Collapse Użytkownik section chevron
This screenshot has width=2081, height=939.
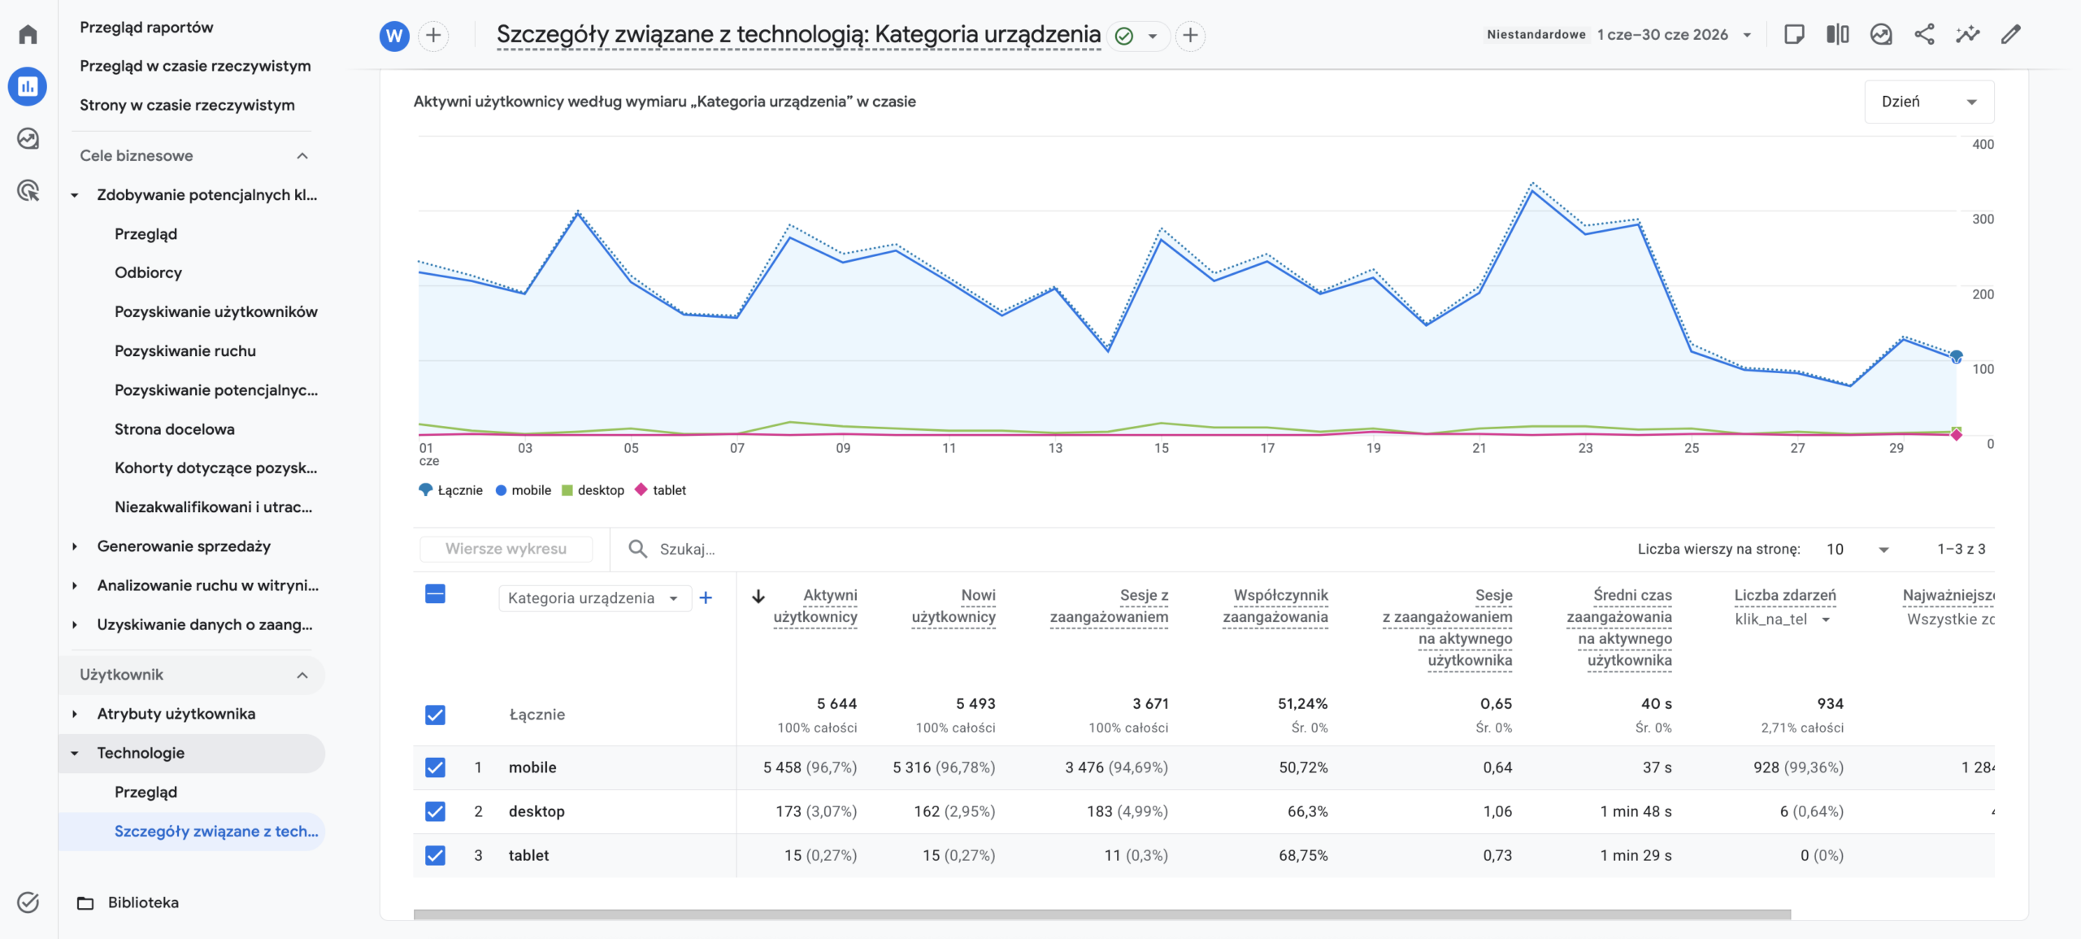coord(302,676)
